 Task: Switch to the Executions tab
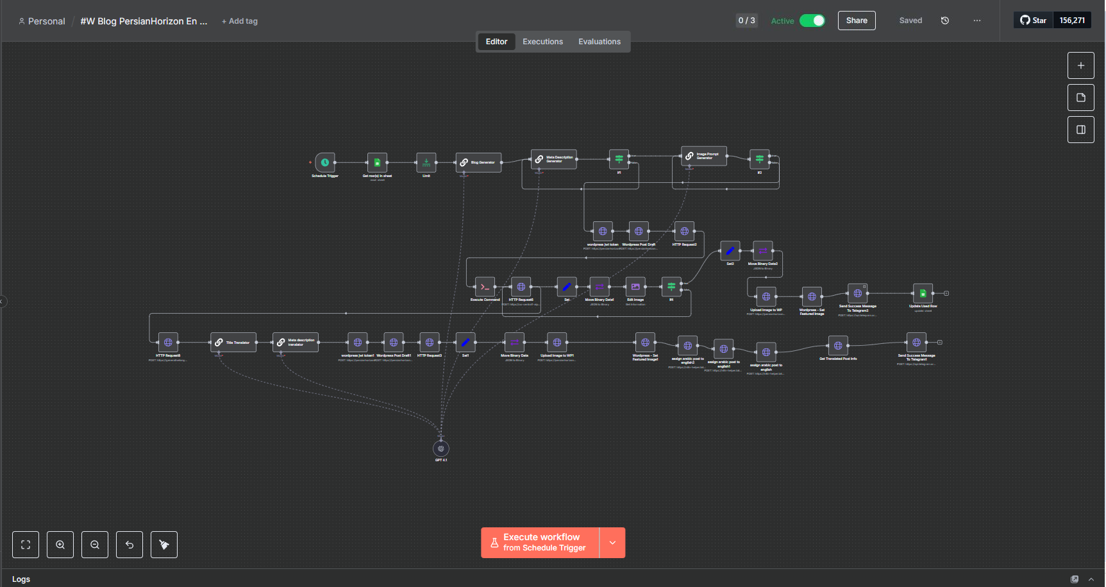pos(542,41)
